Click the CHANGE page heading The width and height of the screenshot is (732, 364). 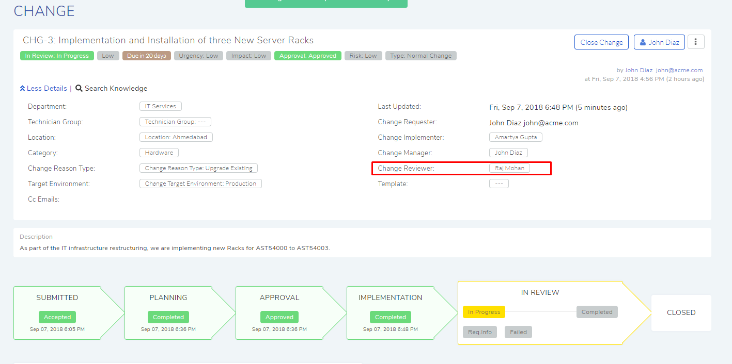(44, 11)
